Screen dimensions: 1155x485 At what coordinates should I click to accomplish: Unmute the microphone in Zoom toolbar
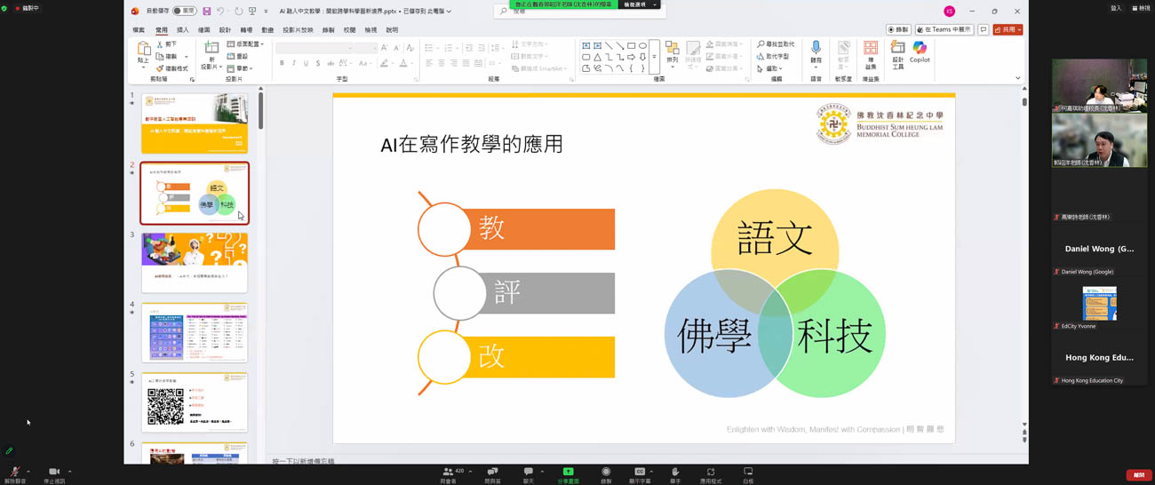(x=14, y=473)
